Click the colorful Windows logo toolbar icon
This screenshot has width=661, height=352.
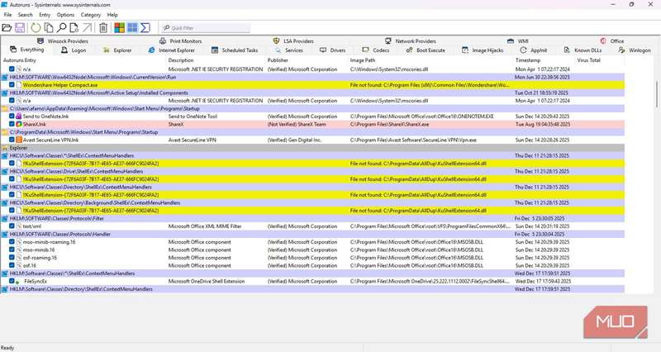click(119, 28)
